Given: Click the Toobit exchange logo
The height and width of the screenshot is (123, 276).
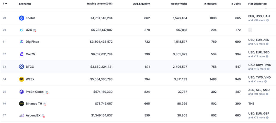Looking at the screenshot, I should click(x=22, y=18).
